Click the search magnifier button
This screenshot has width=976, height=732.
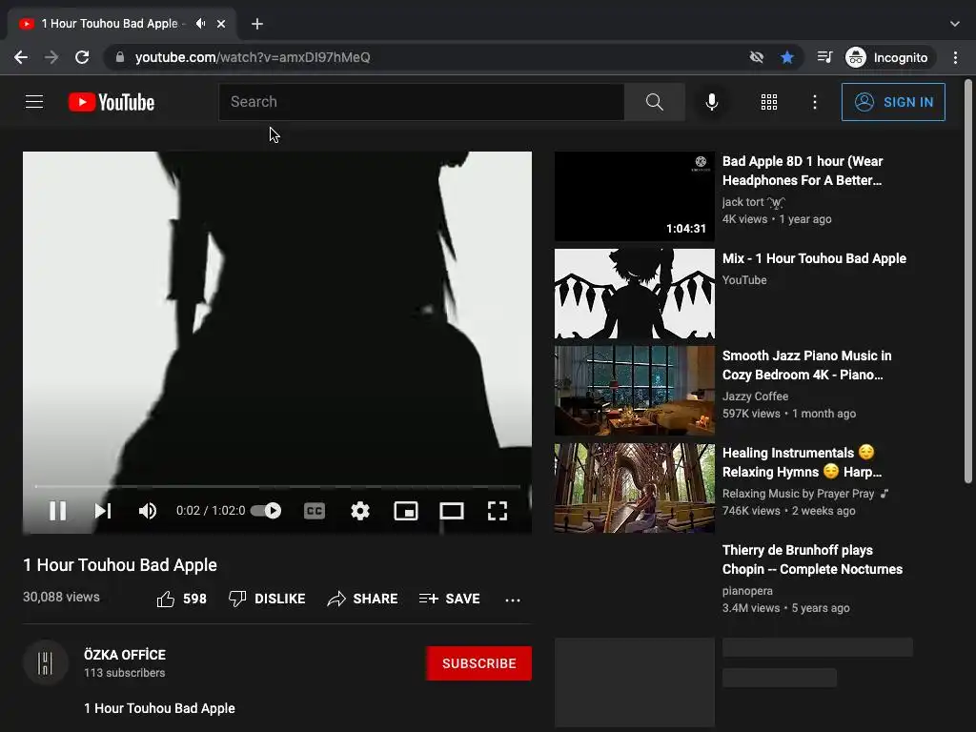pyautogui.click(x=654, y=101)
